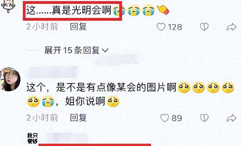Open the 我只爱钱 avatar profile

[x=33, y=138]
